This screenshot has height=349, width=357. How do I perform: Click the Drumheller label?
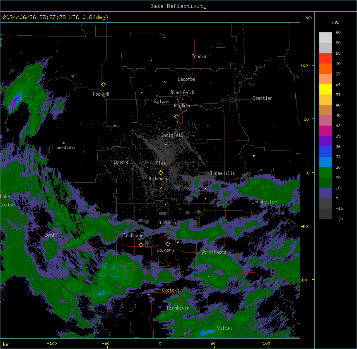pyautogui.click(x=264, y=202)
